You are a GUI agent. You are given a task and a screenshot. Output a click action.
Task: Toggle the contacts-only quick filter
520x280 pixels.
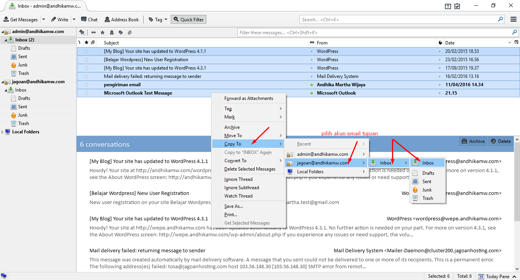click(112, 33)
